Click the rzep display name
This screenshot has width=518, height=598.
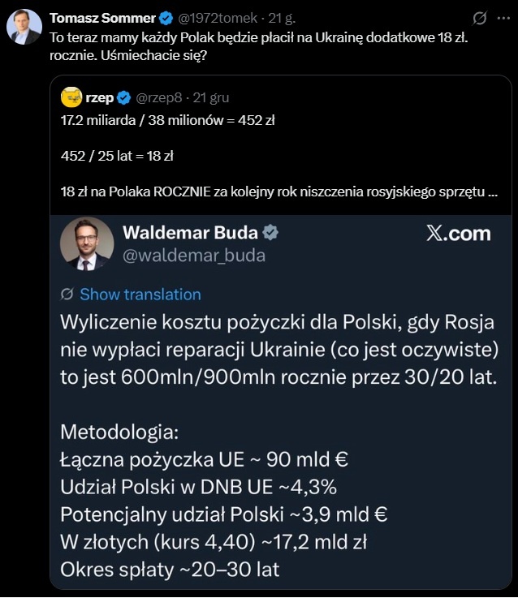pyautogui.click(x=100, y=98)
